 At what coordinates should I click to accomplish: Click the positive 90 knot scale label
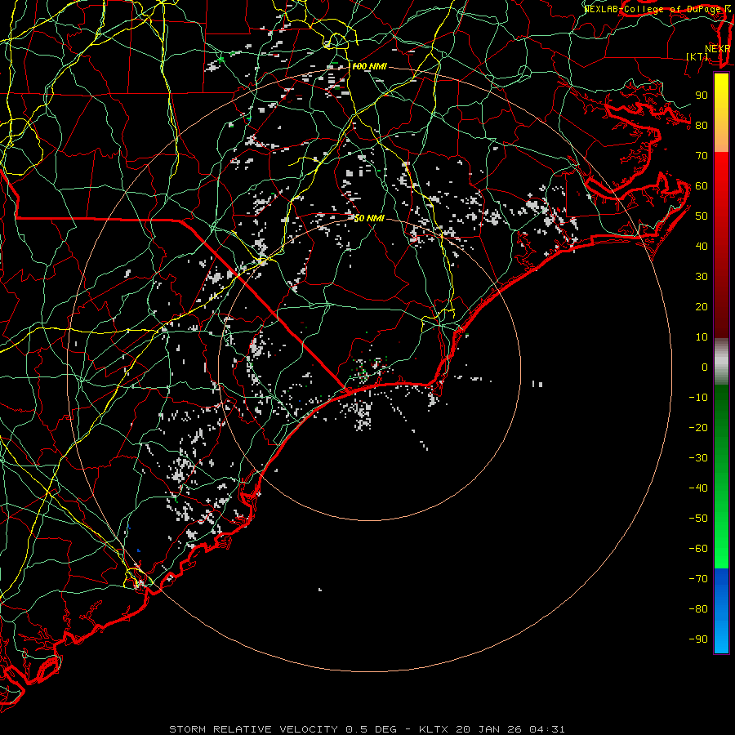coord(702,96)
